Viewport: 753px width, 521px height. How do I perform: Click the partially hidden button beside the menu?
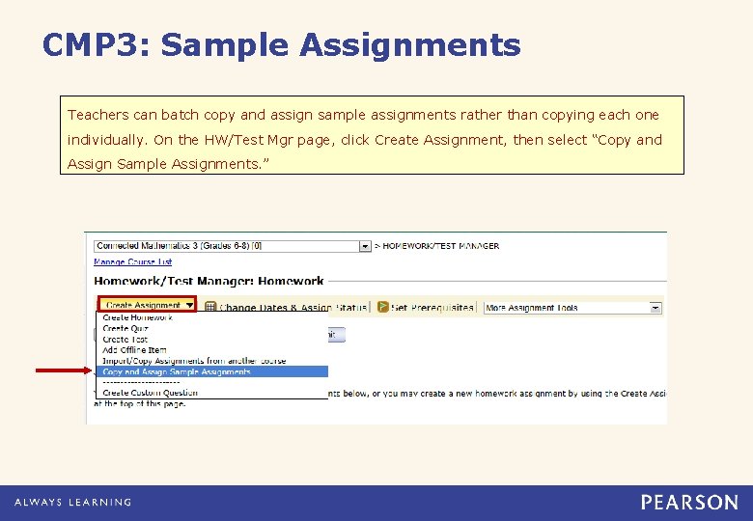[x=337, y=335]
